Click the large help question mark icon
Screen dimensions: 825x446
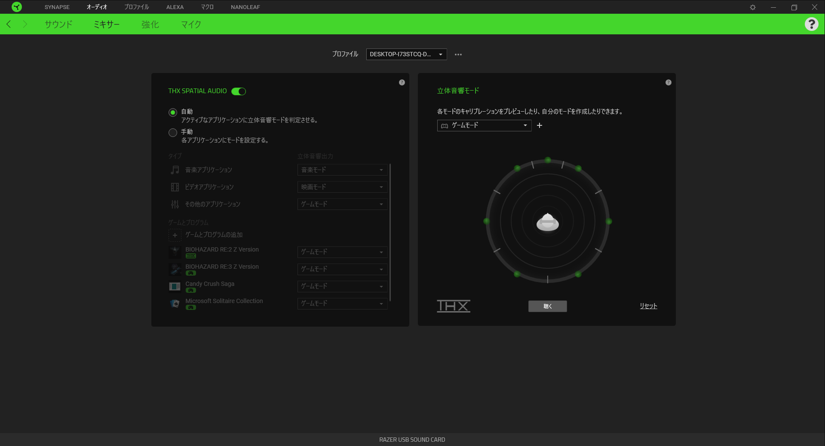(811, 24)
